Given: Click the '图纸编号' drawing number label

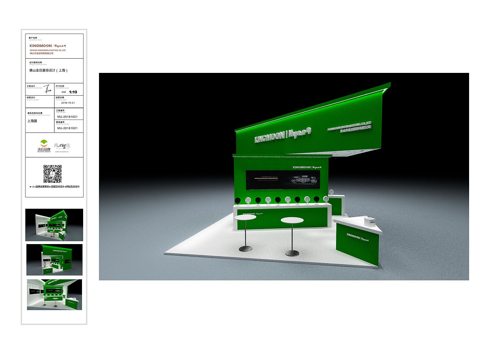Looking at the screenshot, I should [x=60, y=121].
